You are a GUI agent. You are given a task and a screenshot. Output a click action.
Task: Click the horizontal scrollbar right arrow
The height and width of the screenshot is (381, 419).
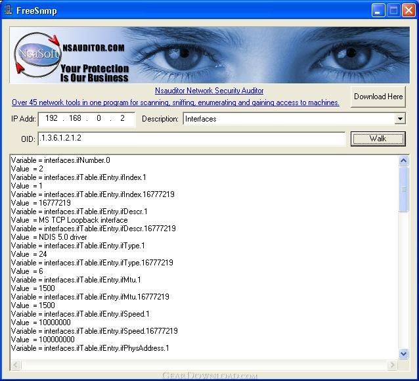391,365
